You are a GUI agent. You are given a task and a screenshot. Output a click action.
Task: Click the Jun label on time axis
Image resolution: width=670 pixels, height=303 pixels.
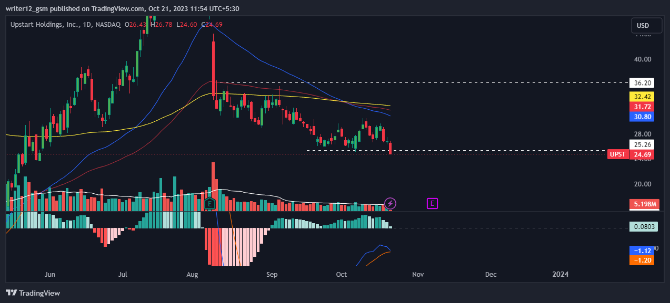[50, 274]
